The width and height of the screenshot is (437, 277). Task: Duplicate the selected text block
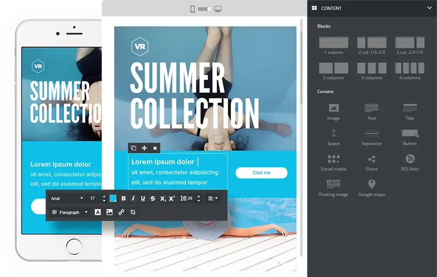pyautogui.click(x=133, y=148)
